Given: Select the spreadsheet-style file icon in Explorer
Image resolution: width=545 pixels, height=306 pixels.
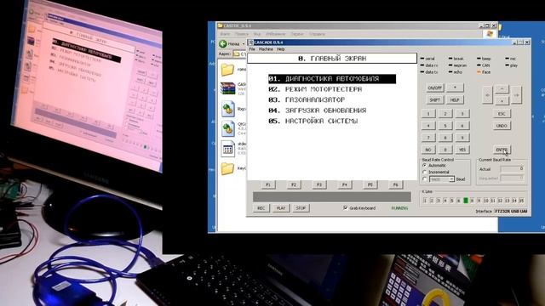Looking at the screenshot, I should (227, 149).
